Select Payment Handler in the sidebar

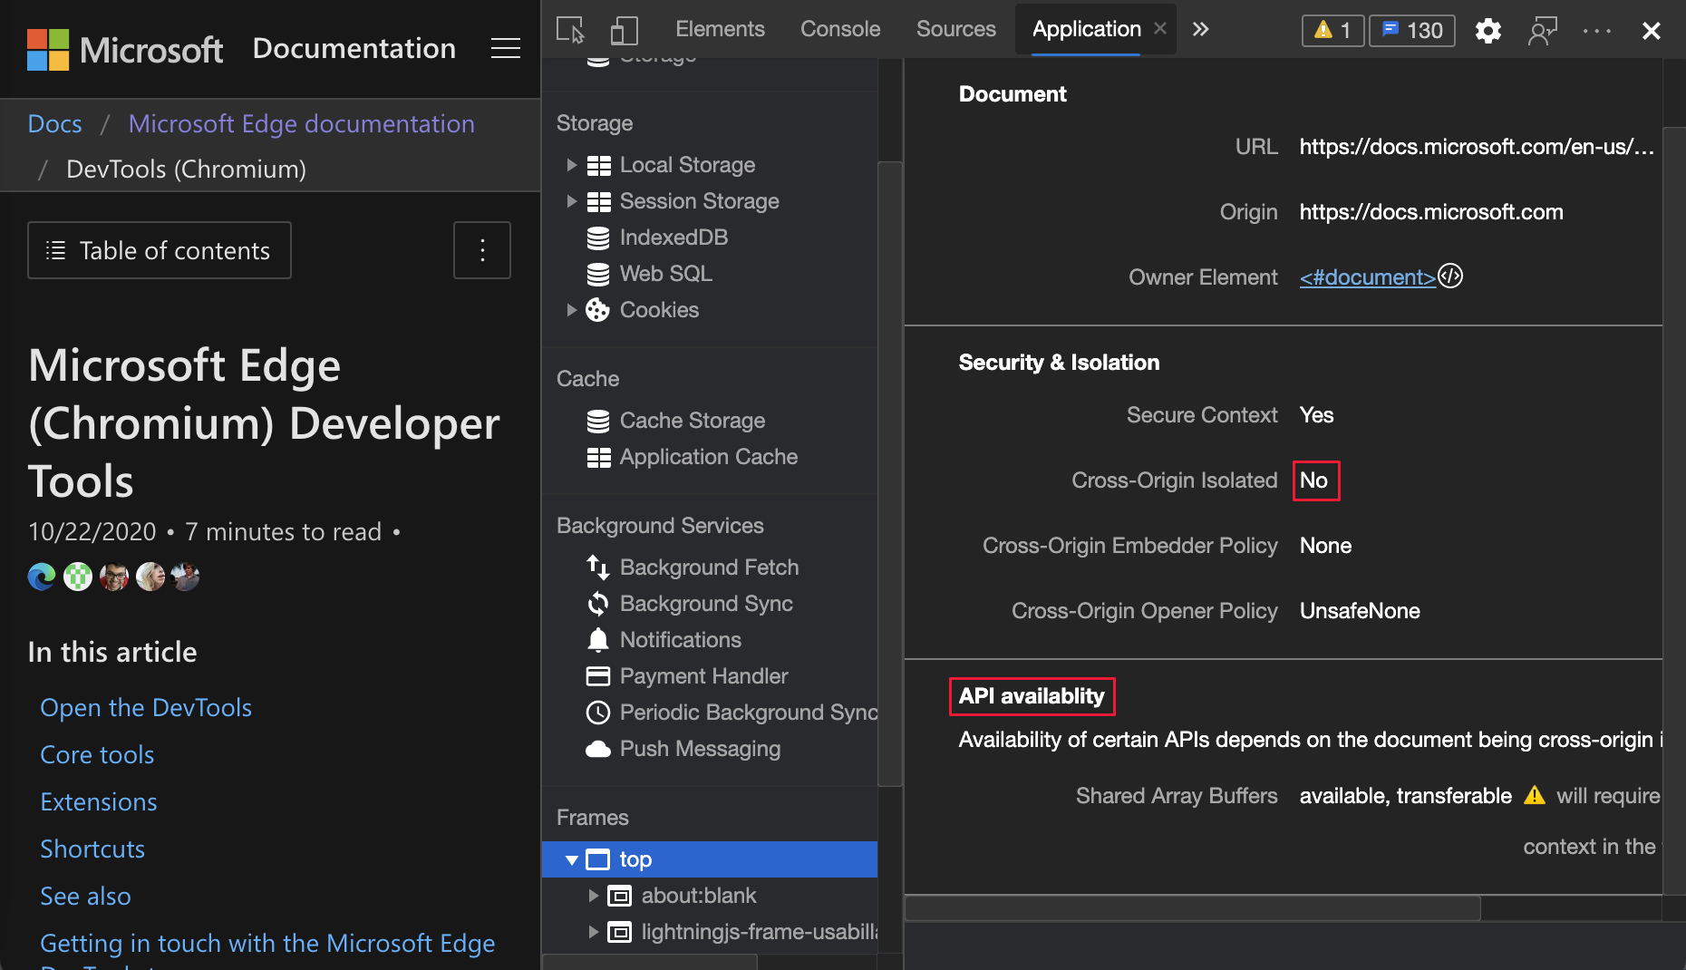click(x=703, y=676)
